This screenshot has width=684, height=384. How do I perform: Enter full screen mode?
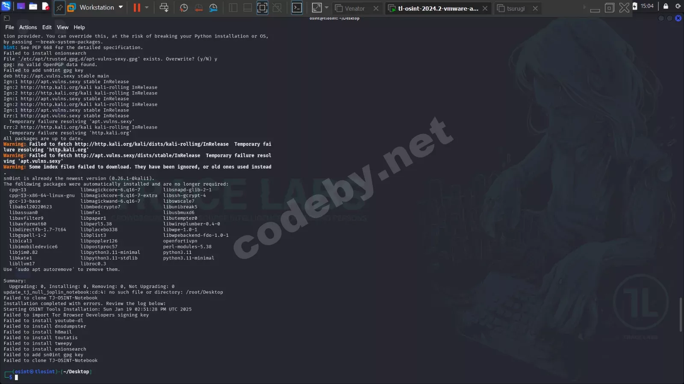coord(262,7)
